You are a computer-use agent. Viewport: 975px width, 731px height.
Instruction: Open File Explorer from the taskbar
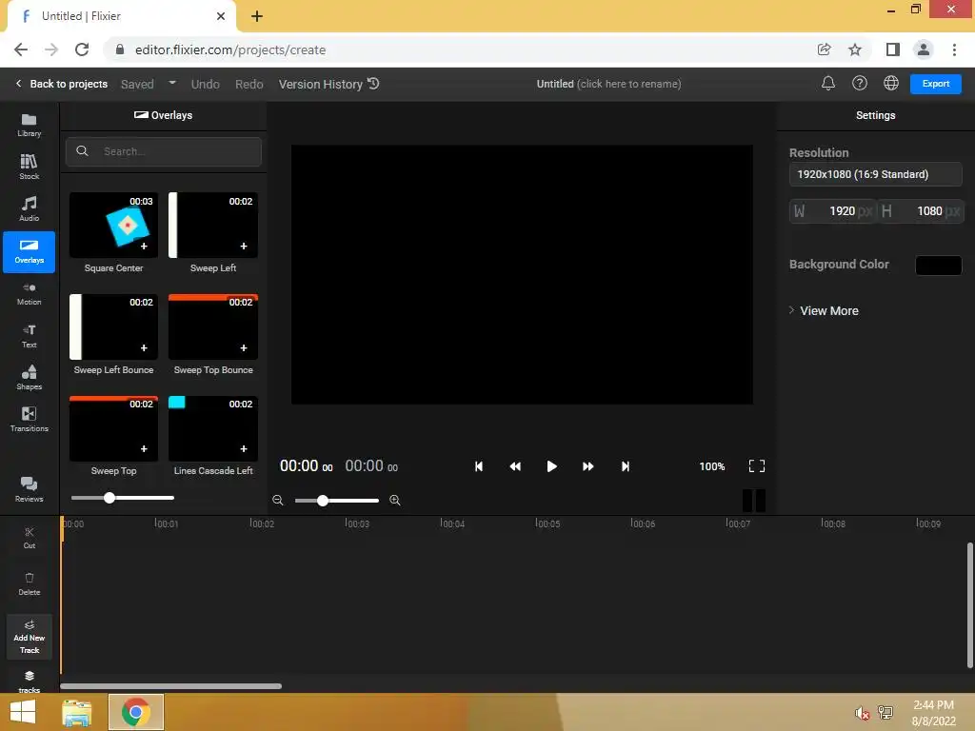tap(77, 712)
